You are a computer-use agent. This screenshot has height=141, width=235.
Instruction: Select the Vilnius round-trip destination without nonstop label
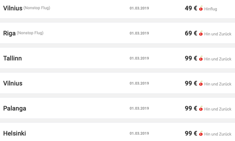(13, 83)
